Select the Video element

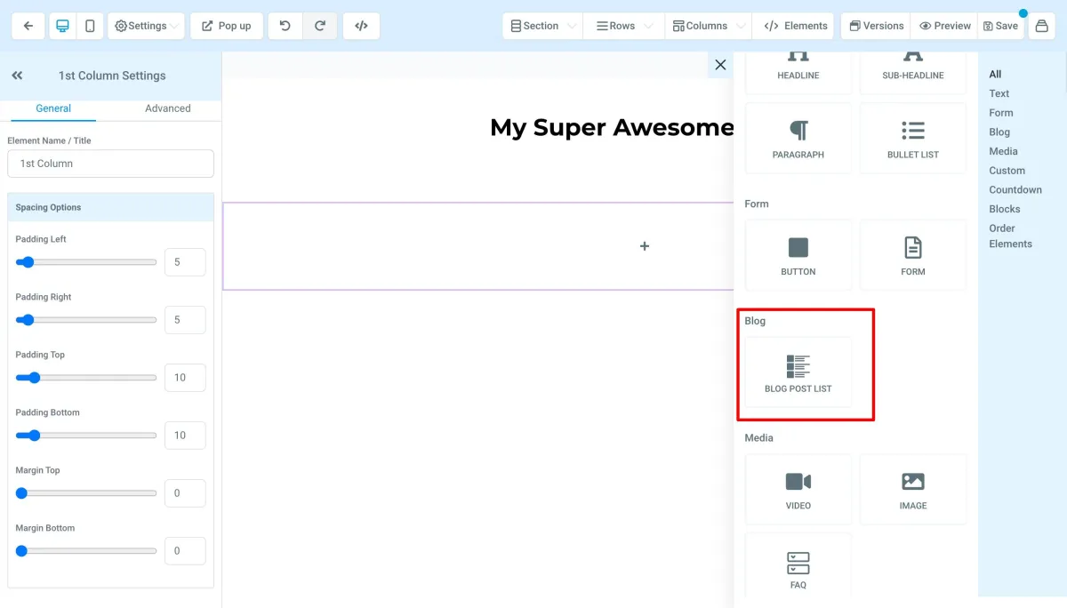pyautogui.click(x=798, y=490)
